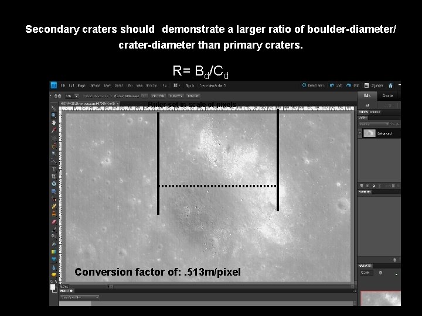
Task: Click the Fit Screen button
Action: [158, 96]
